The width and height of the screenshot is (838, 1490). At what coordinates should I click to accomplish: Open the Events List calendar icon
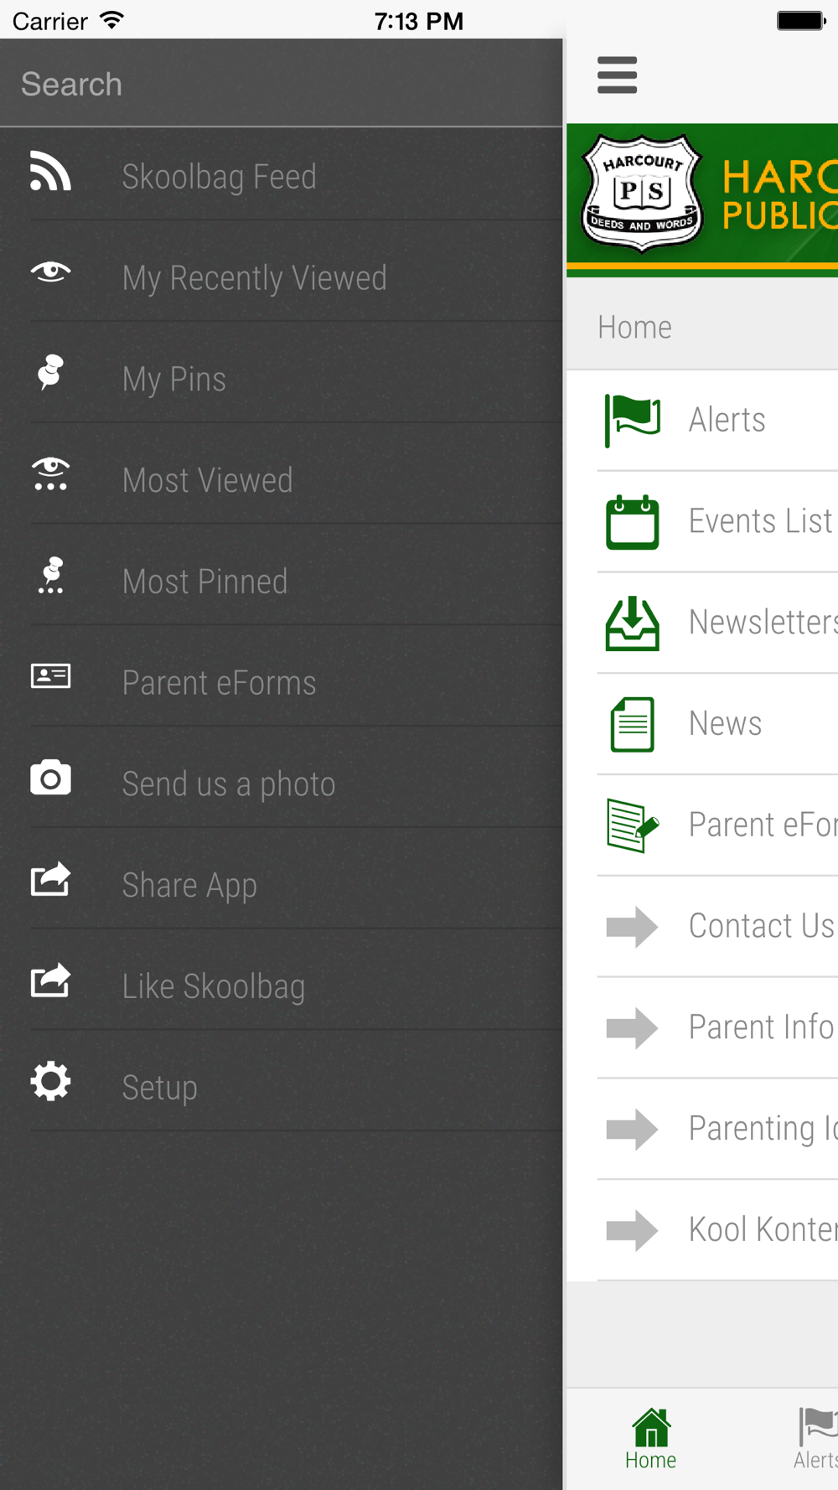[x=633, y=522]
